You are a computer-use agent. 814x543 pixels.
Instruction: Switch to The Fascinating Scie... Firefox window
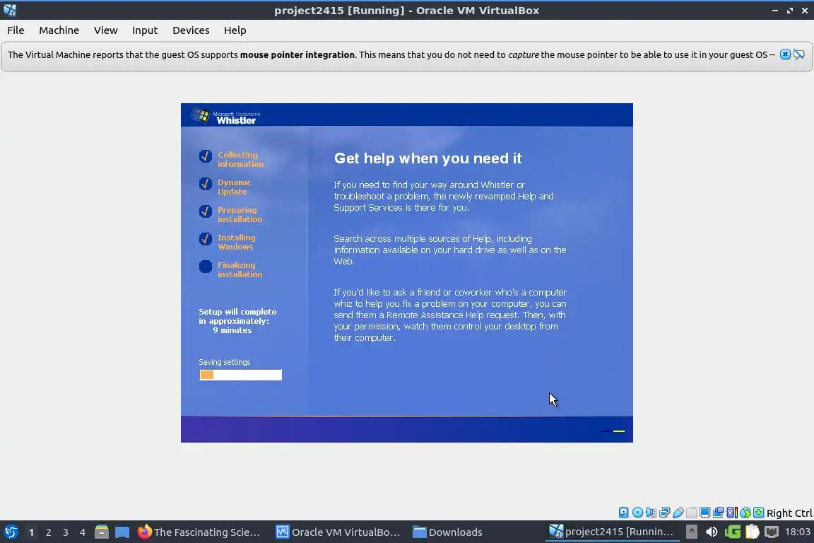click(x=199, y=532)
